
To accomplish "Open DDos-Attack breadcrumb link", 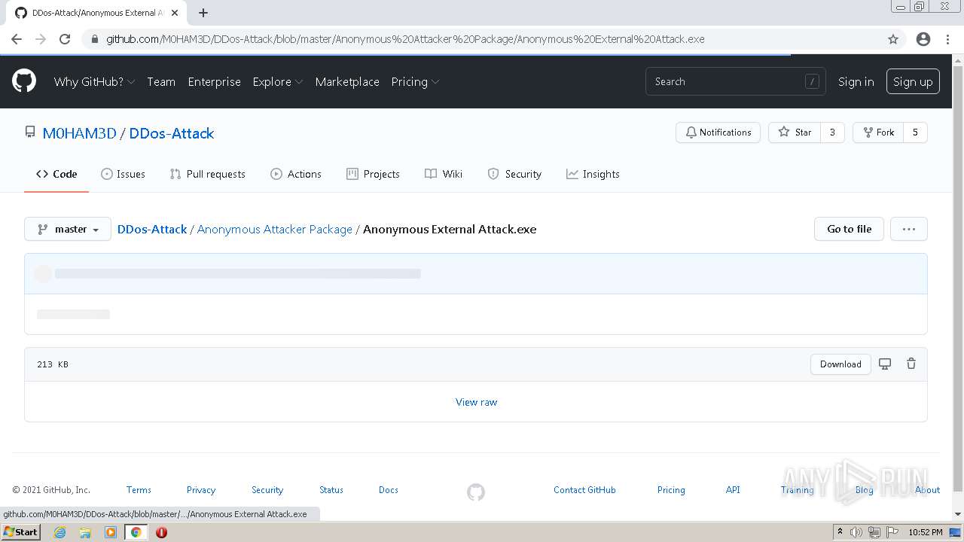I will tap(152, 229).
